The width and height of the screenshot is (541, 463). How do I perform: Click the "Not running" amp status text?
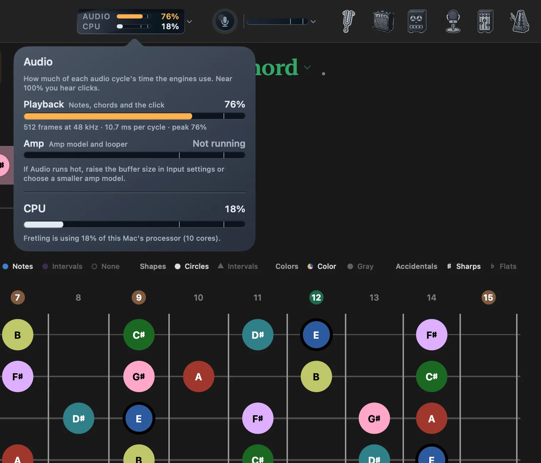tap(219, 144)
